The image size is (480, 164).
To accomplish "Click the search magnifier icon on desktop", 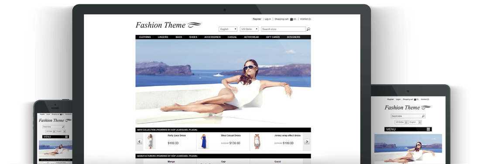I will [x=309, y=29].
